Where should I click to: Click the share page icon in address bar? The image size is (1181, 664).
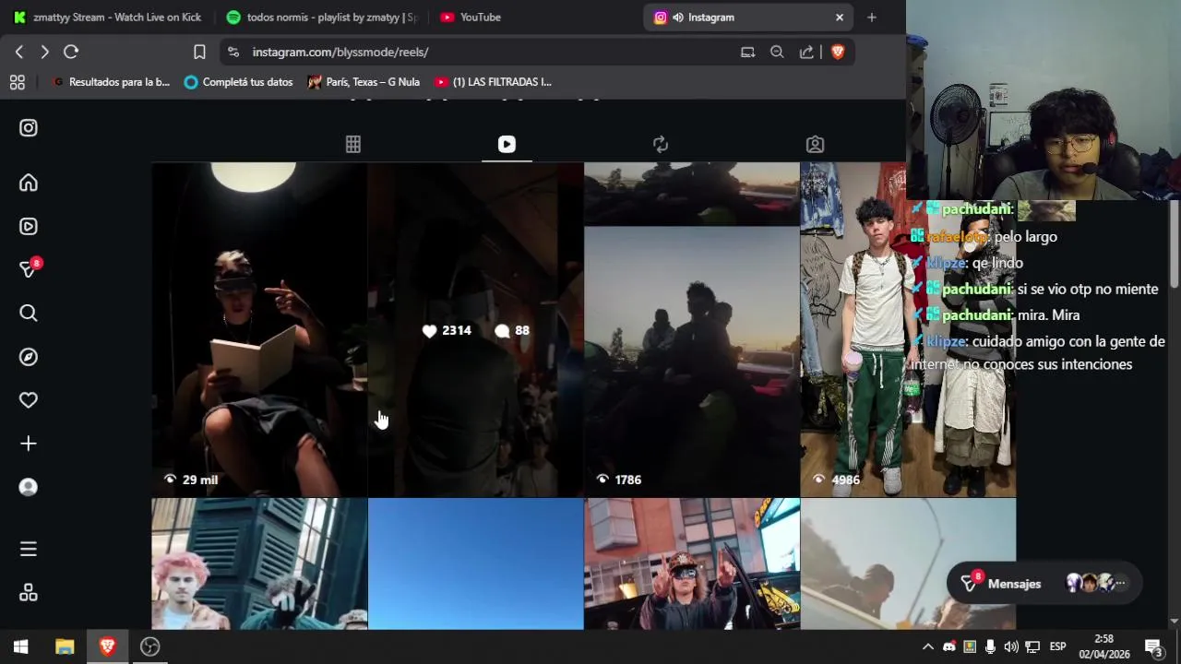click(806, 52)
